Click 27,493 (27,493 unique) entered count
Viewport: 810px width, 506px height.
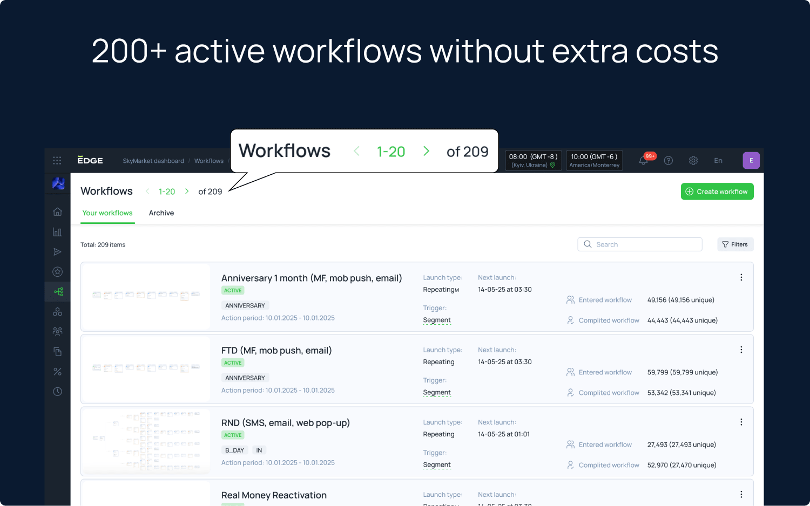coord(681,445)
